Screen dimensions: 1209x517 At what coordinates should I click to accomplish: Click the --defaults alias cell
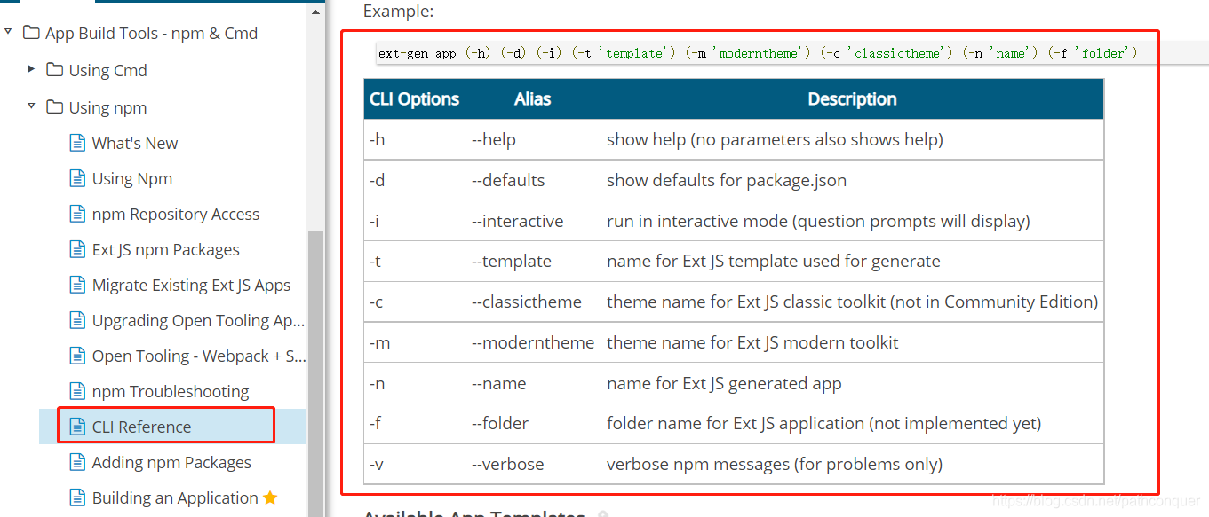[533, 180]
